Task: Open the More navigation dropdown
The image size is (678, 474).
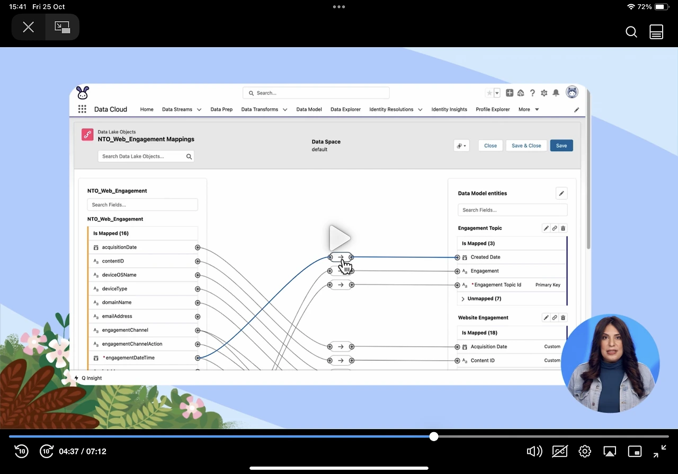Action: tap(529, 109)
